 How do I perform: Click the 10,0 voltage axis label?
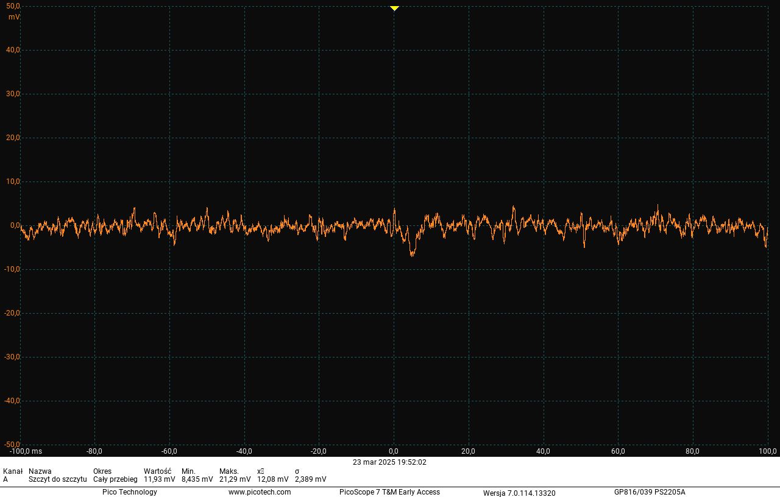tap(13, 182)
